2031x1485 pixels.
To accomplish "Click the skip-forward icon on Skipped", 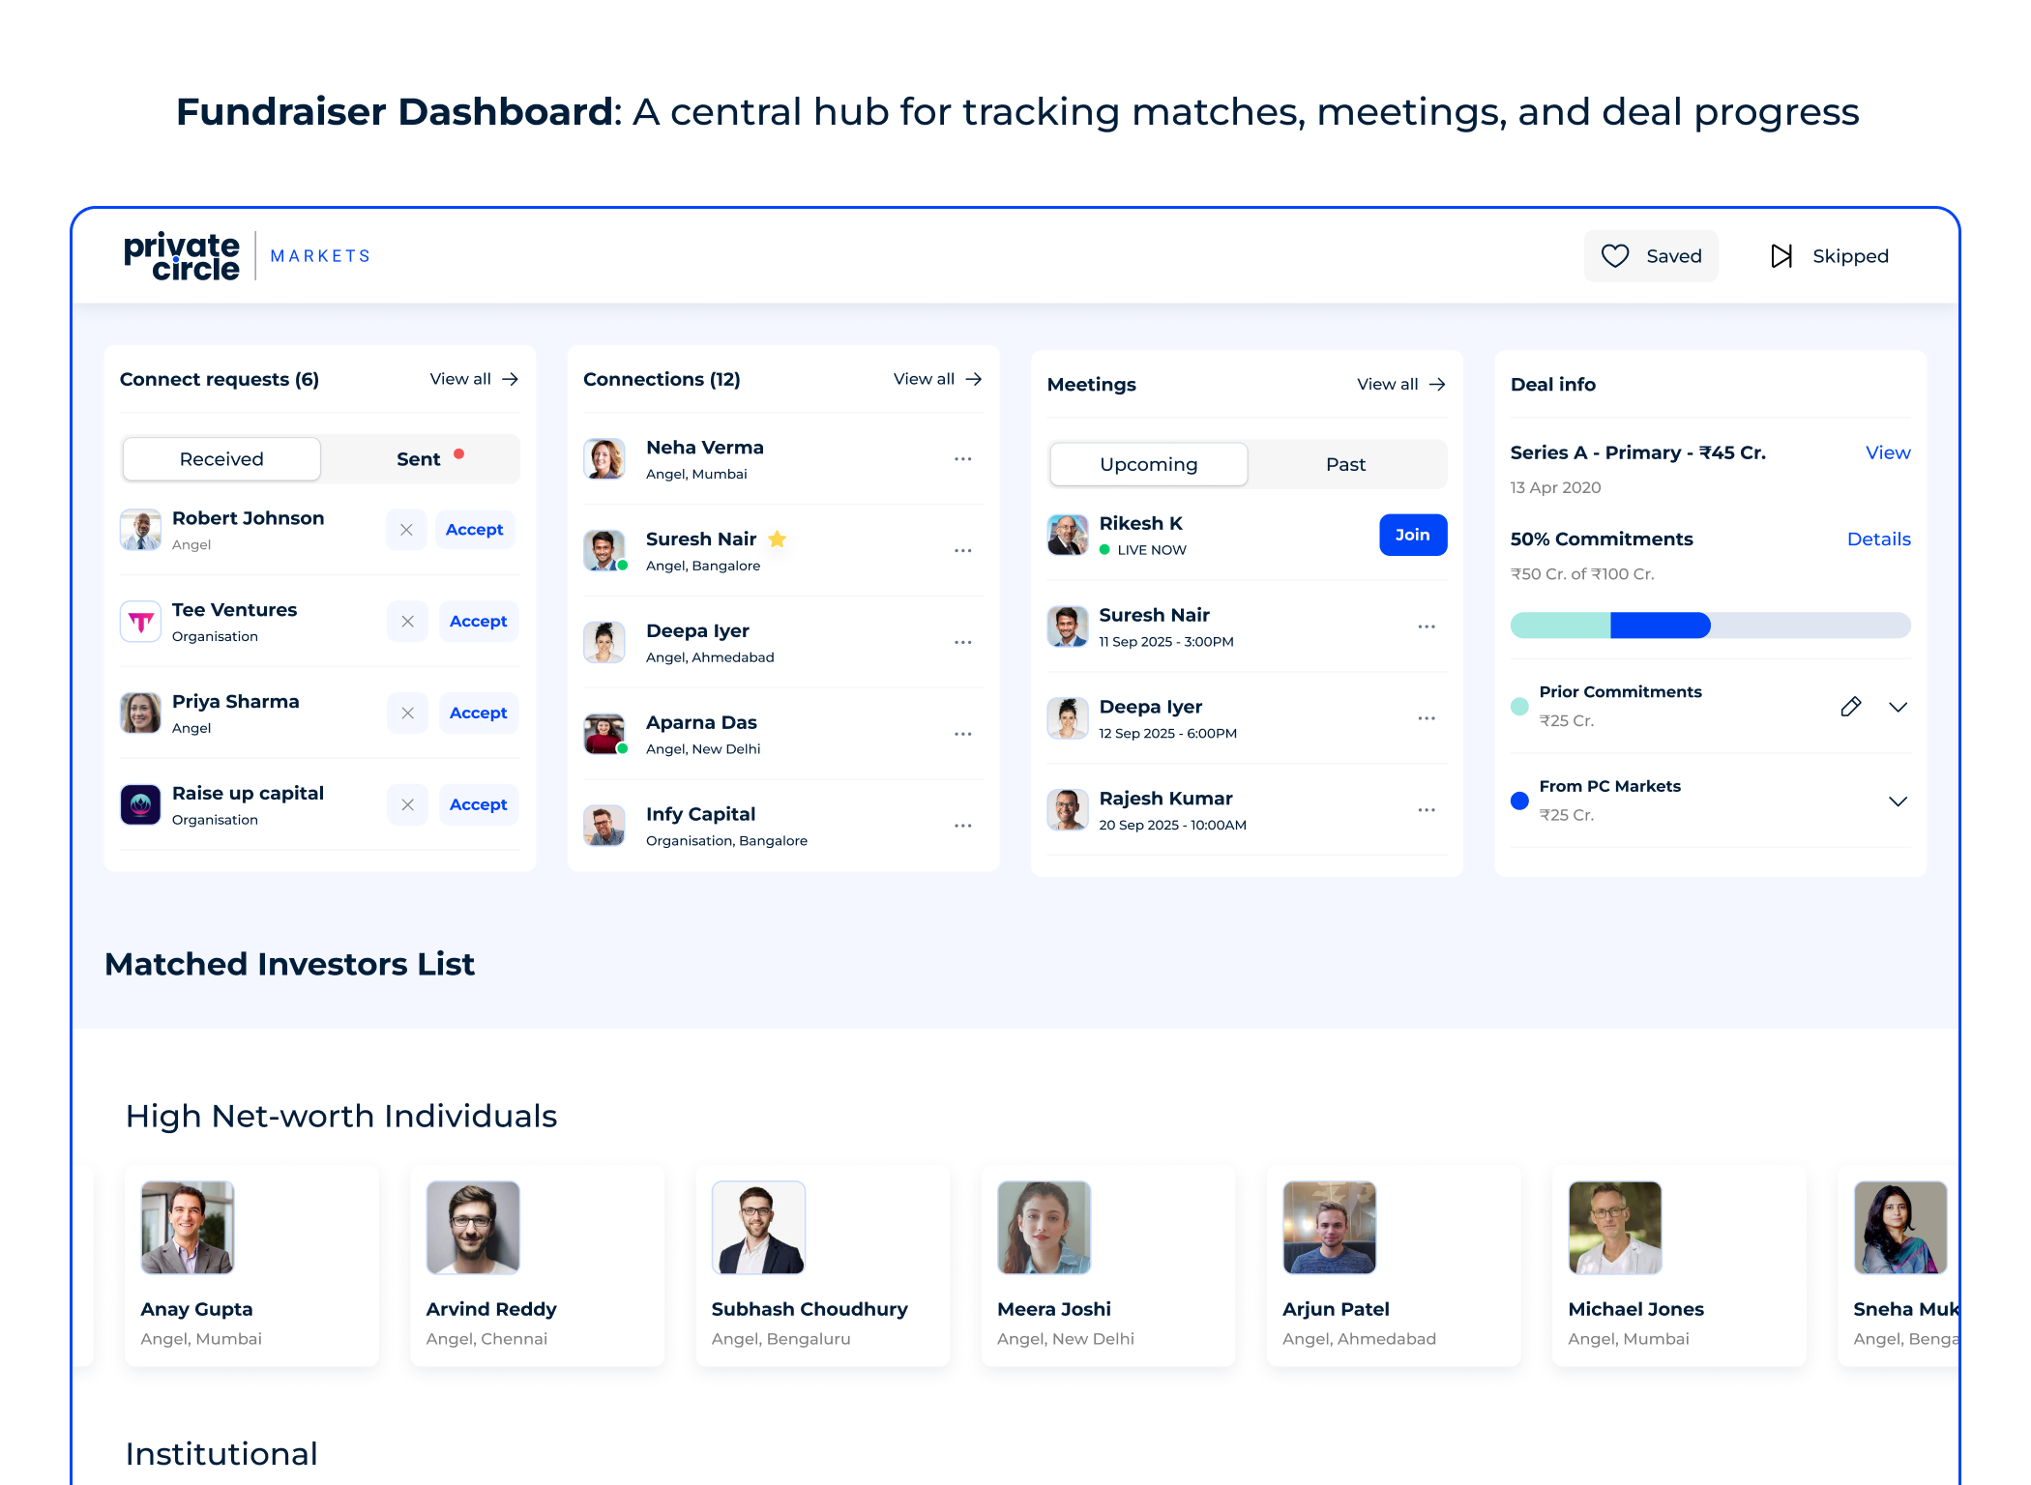I will point(1781,256).
